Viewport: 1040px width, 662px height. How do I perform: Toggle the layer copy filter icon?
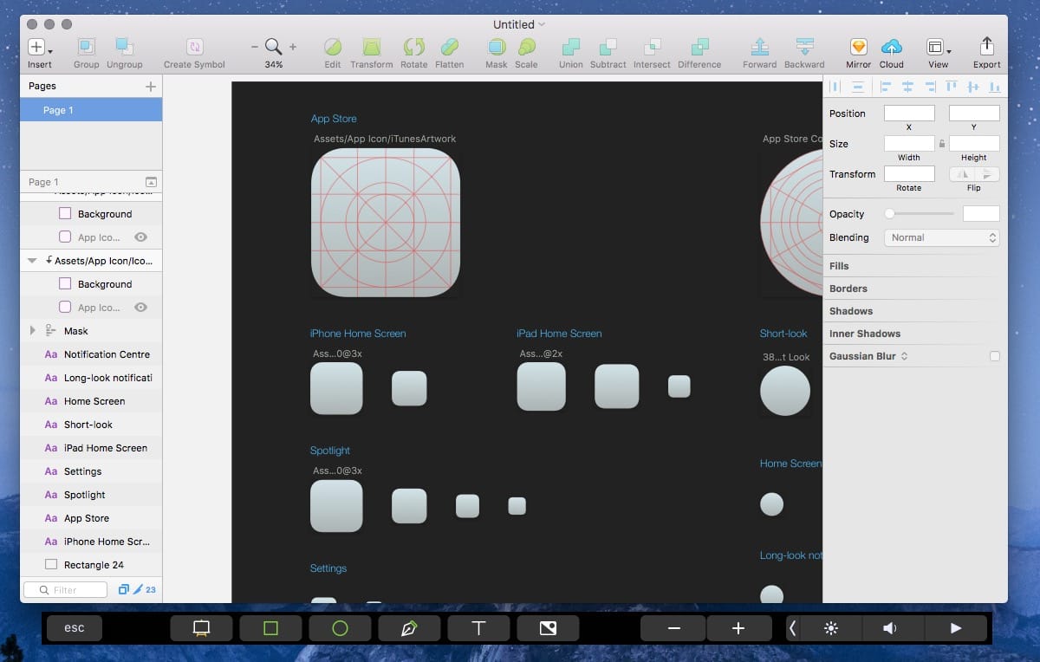123,590
